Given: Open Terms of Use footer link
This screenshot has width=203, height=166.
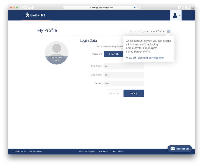Looking at the screenshot, I should (118, 151).
